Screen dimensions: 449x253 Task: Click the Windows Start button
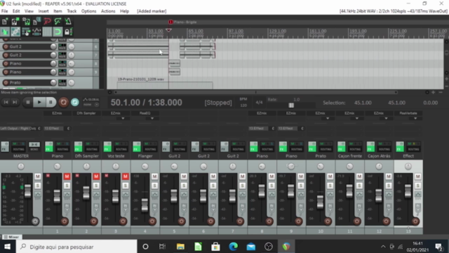coord(8,247)
